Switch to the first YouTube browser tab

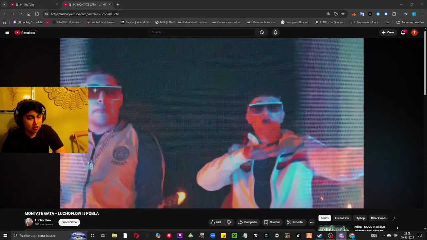tap(33, 5)
